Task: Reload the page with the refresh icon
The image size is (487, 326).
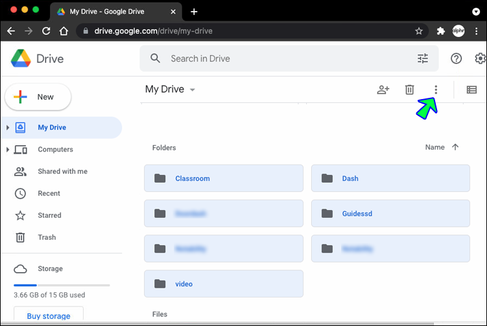Action: pyautogui.click(x=46, y=31)
